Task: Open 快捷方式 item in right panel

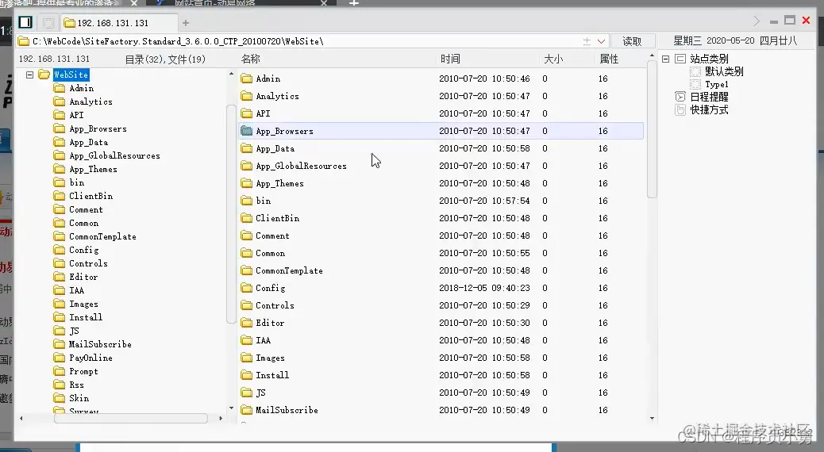Action: (x=710, y=109)
